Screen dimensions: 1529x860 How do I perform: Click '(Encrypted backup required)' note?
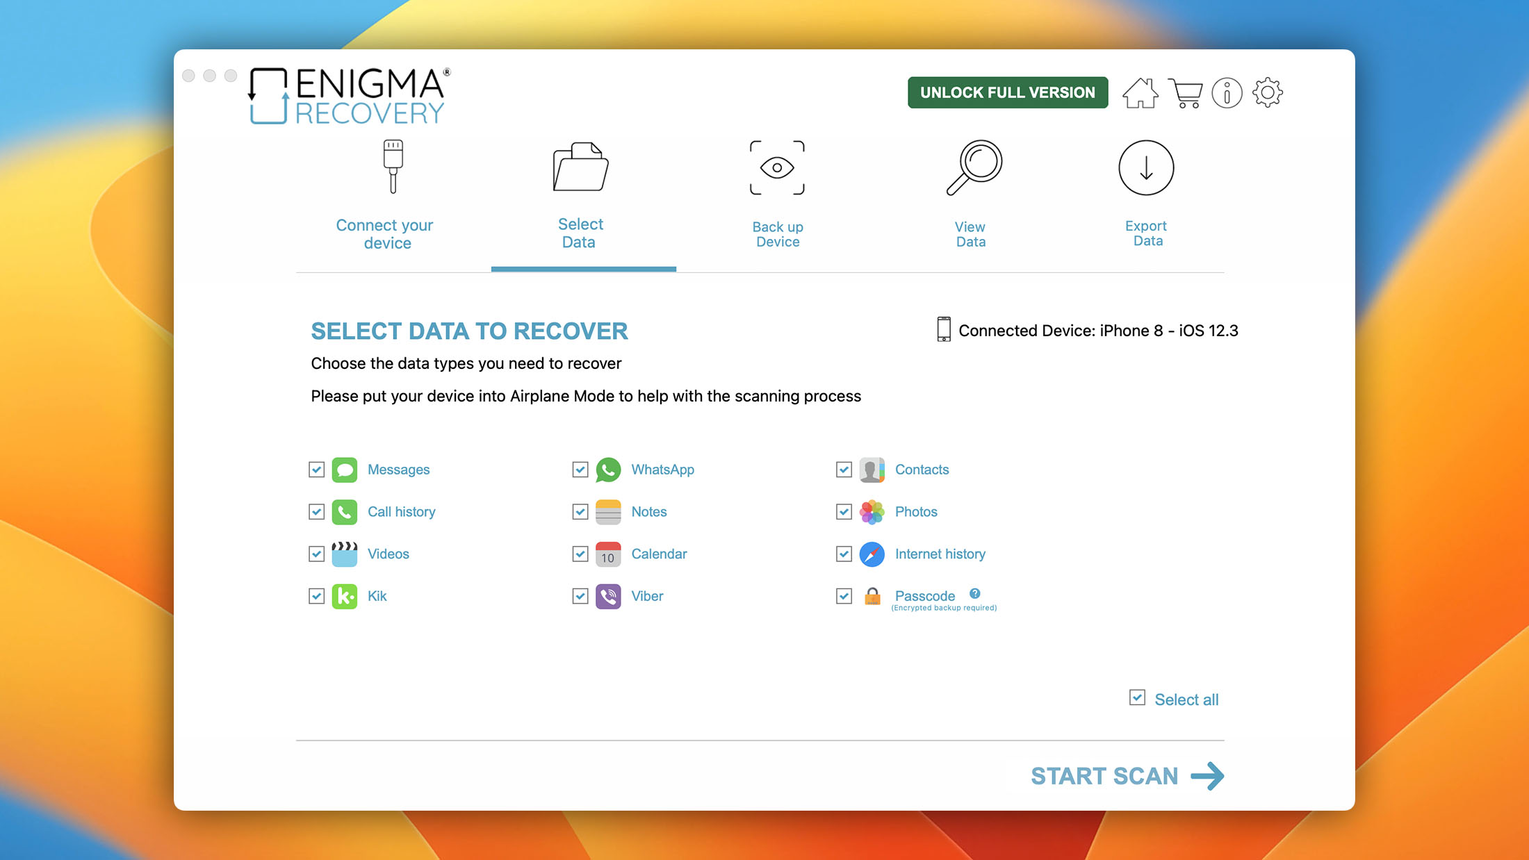[944, 608]
